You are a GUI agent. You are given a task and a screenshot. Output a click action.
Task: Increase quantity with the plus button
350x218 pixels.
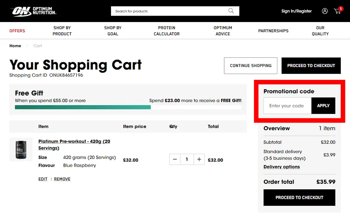click(199, 159)
